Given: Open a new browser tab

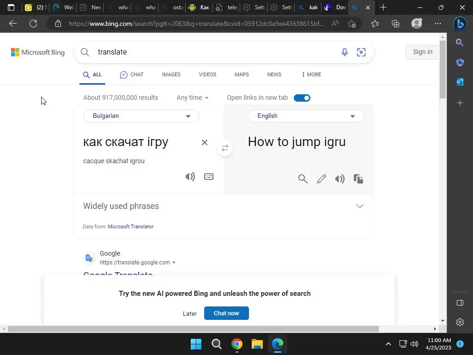Looking at the screenshot, I should (383, 7).
